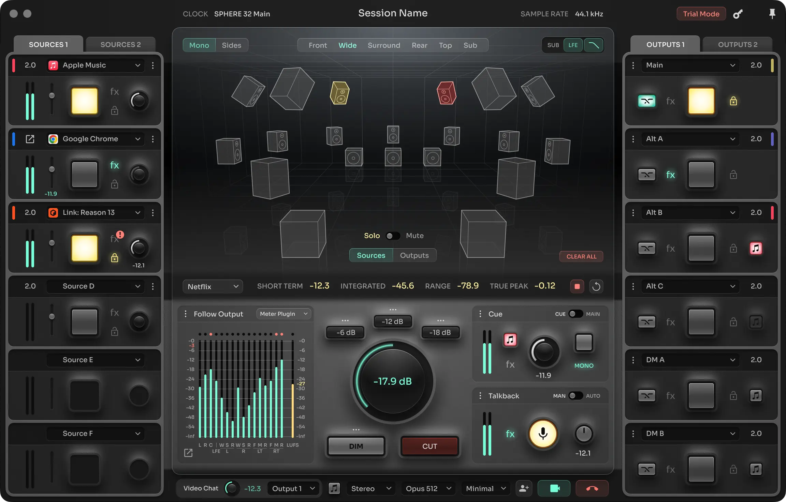Click the music note icon on Alt B output
This screenshot has width=786, height=502.
756,248
